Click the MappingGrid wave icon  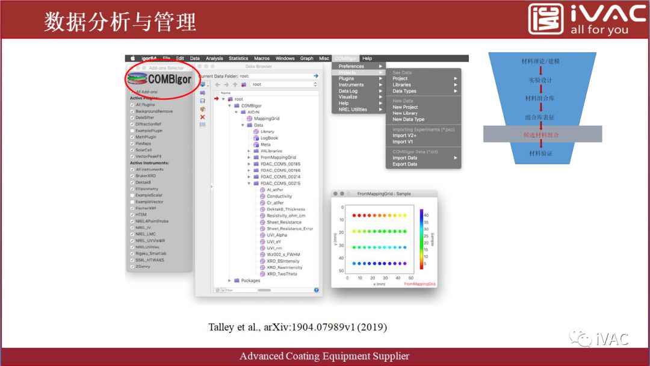click(x=250, y=119)
